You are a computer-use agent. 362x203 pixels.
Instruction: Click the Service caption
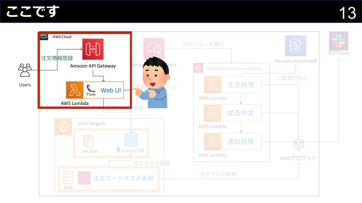pyautogui.click(x=89, y=151)
